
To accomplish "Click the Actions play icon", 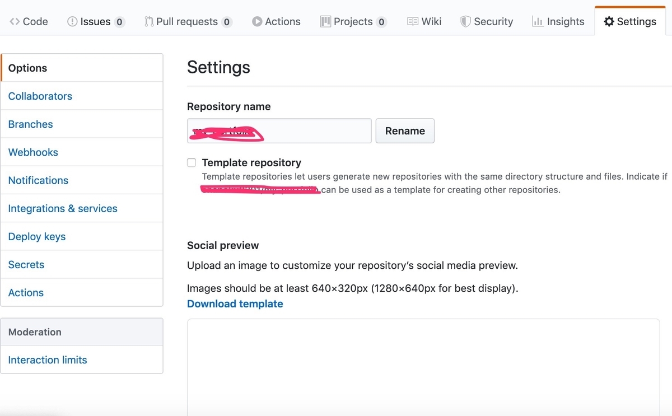I will coord(257,22).
